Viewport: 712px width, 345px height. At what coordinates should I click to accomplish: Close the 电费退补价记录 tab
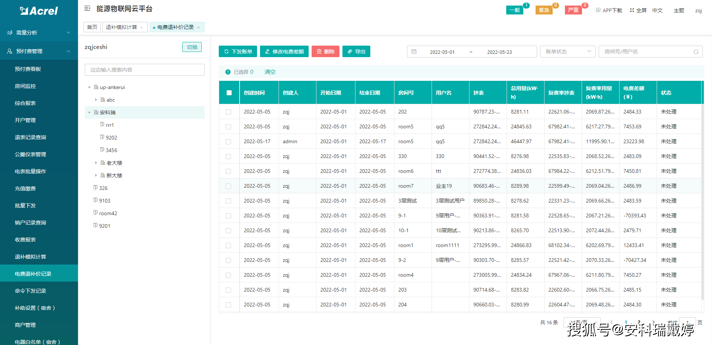point(198,27)
